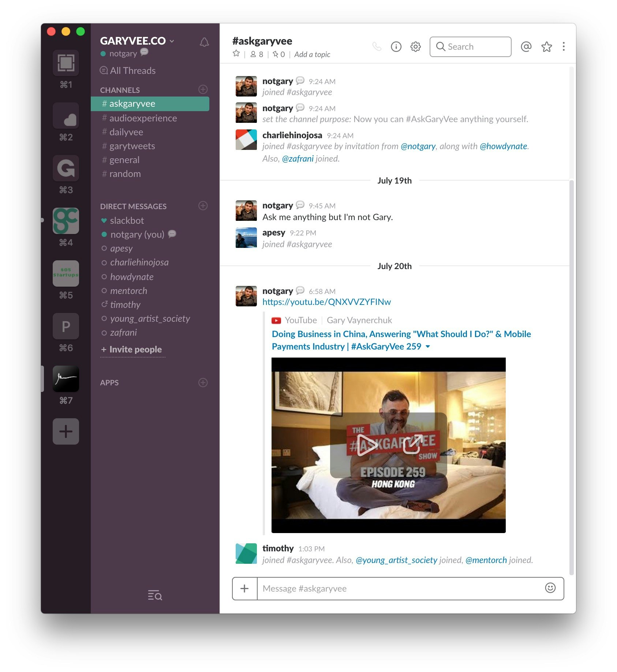Open emoji picker in message box

pos(550,588)
